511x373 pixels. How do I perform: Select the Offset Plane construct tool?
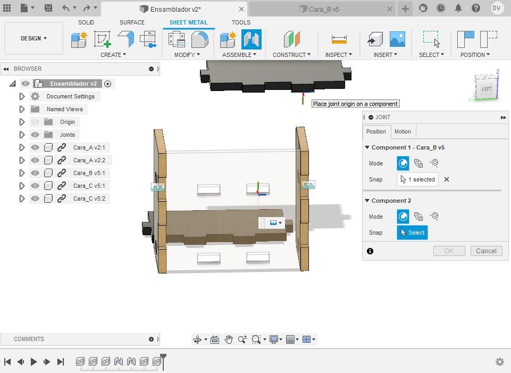click(292, 39)
